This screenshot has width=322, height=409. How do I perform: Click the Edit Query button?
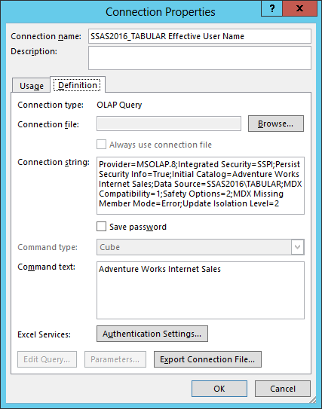(x=47, y=359)
